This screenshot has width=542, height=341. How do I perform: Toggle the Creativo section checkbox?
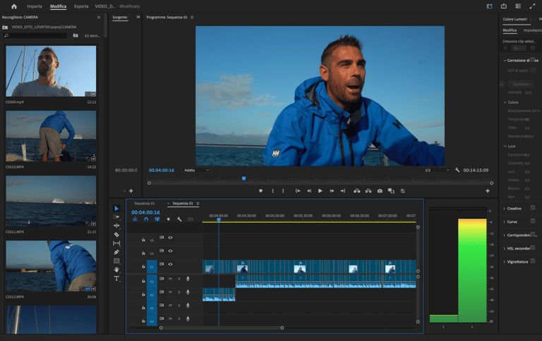(533, 208)
